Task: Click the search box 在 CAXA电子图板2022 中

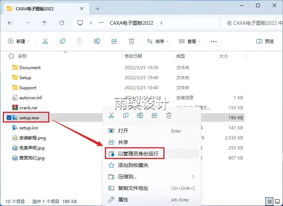Action: point(252,23)
